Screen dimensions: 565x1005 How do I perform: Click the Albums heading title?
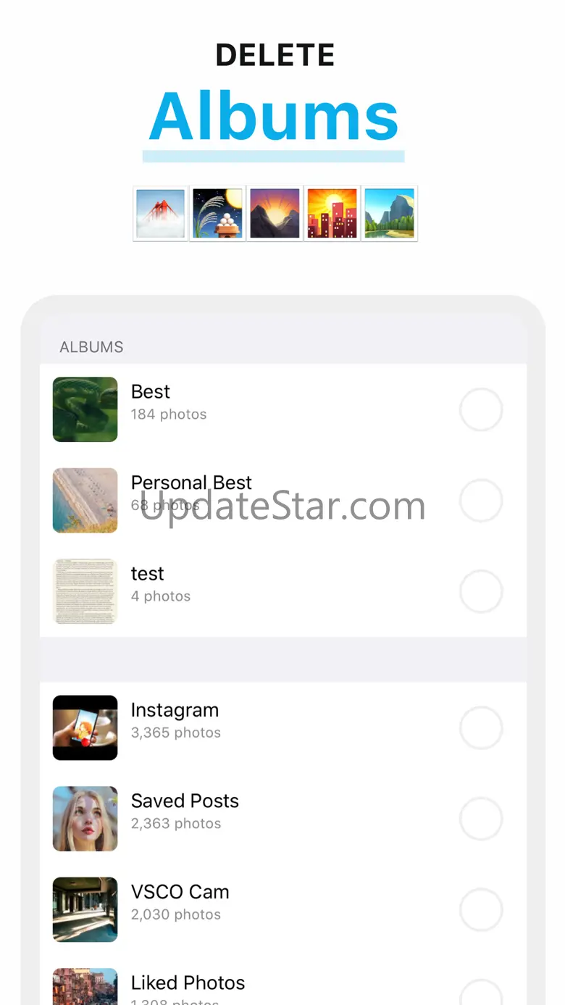tap(275, 116)
